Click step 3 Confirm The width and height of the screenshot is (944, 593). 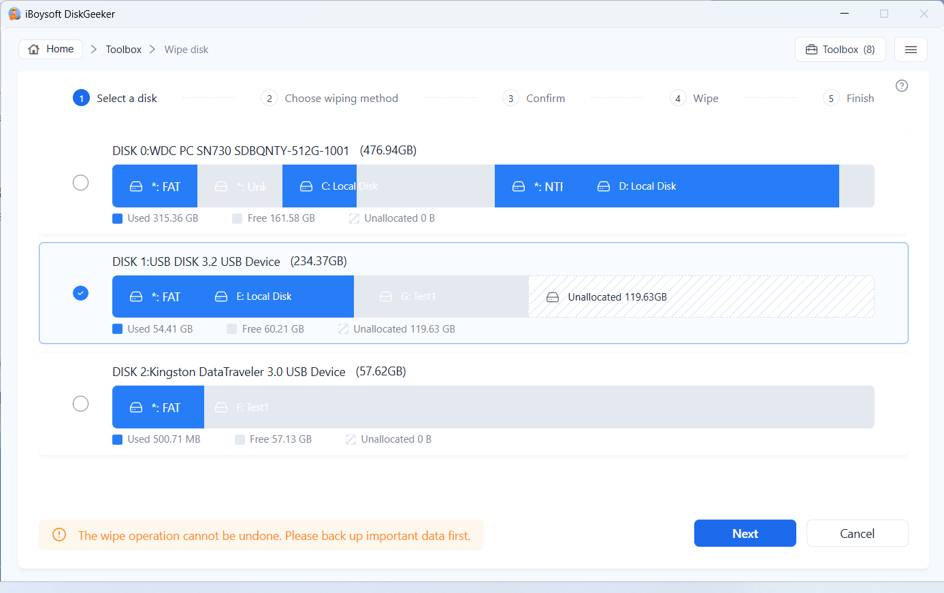[x=534, y=98]
